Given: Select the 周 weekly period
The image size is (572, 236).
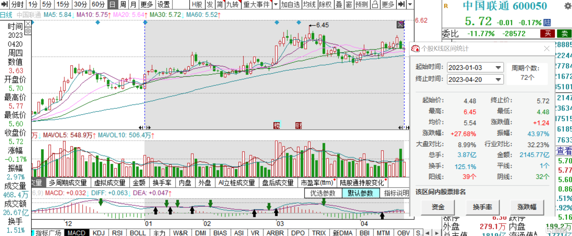Looking at the screenshot, I should (123, 5).
